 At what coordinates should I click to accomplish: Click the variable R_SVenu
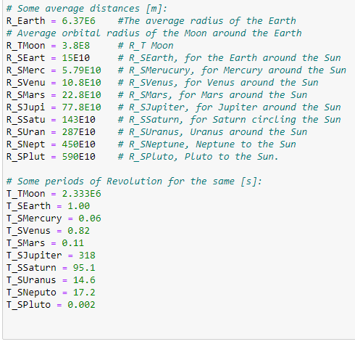coord(25,83)
